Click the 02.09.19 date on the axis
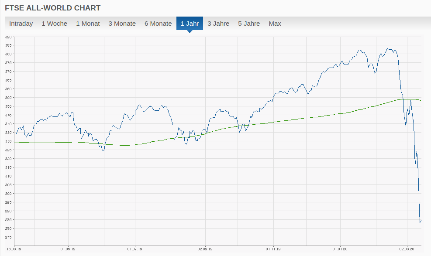Viewport: 431px width, 256px height. [x=205, y=249]
